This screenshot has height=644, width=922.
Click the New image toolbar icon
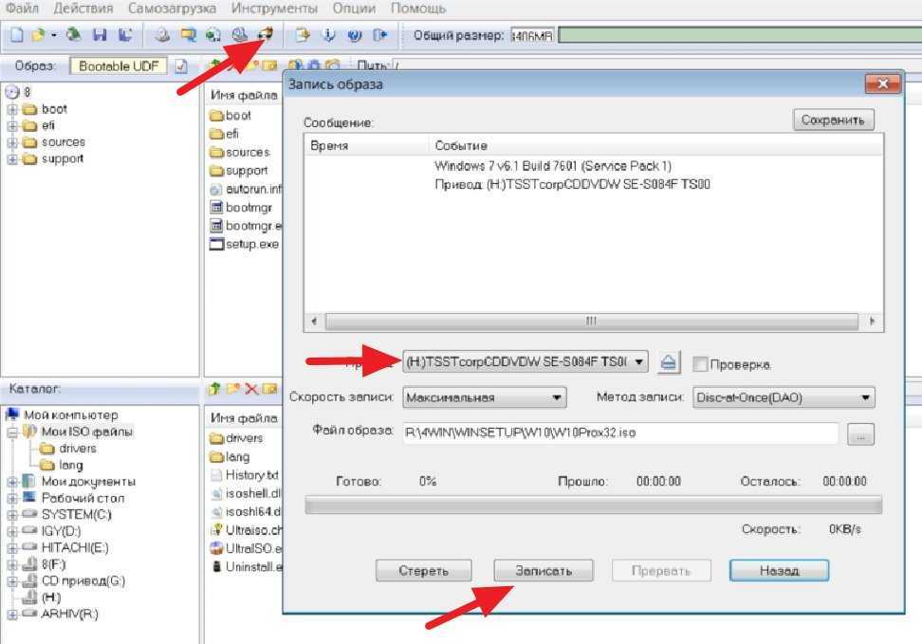17,35
